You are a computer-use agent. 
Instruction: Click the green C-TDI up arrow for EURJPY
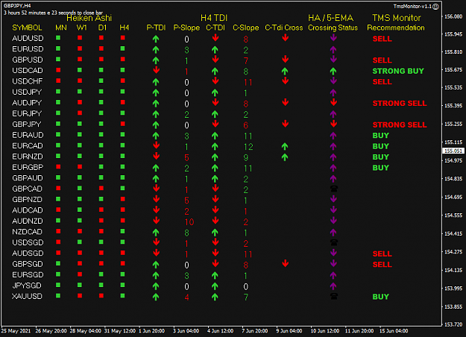click(x=215, y=114)
